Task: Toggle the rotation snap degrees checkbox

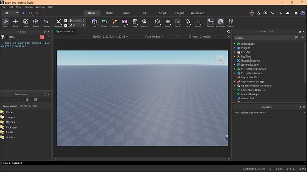Action: click(x=65, y=25)
